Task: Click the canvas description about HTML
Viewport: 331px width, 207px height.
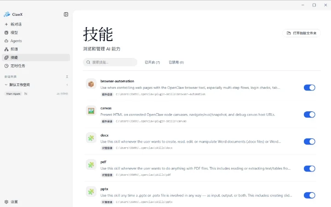Action: click(188, 115)
